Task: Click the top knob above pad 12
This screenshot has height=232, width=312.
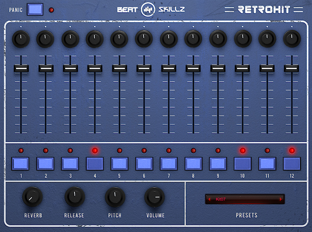Action: [292, 39]
